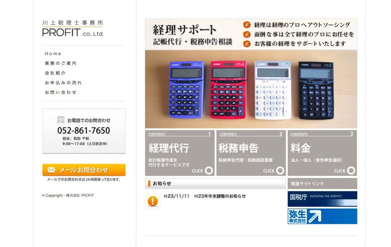Click the calculators hero image
The height and width of the screenshot is (247, 391).
pyautogui.click(x=251, y=89)
